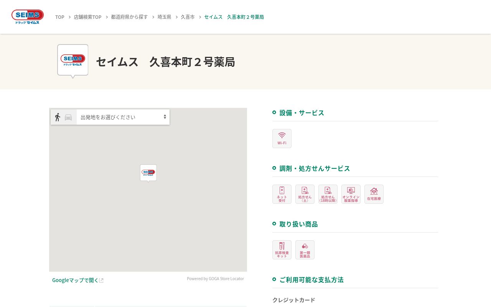Screen dimensions: 491x307
Task: Click the 処方せん(土) service icon
Action: 305,194
